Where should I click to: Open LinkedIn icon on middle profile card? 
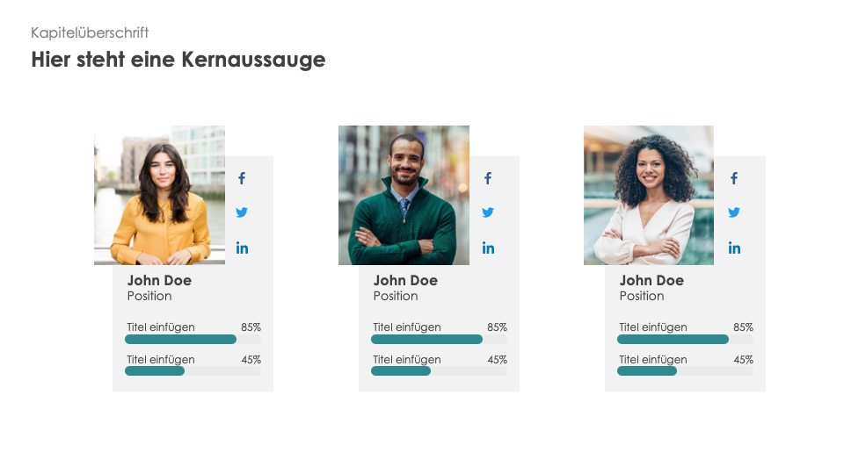pos(488,248)
